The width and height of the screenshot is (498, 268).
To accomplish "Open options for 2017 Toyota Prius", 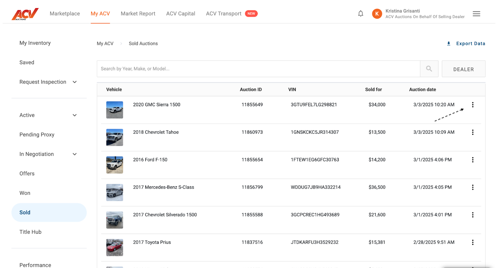I will (x=472, y=242).
